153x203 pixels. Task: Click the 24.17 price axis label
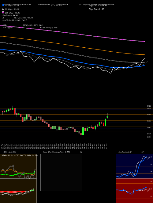coord(149,127)
